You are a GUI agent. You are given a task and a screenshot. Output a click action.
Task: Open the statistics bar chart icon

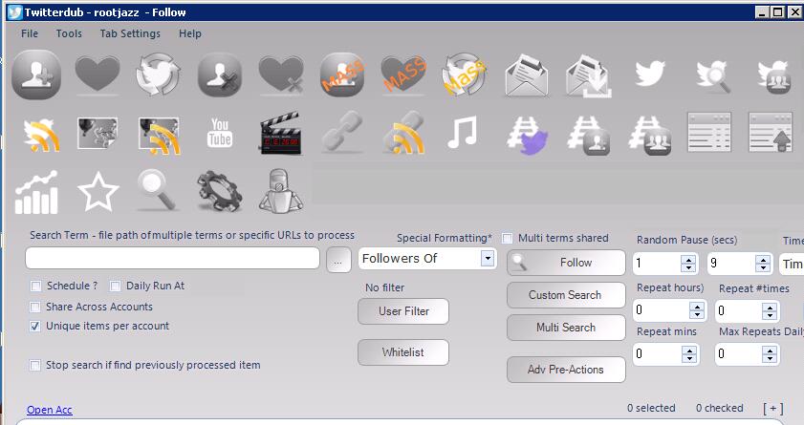point(36,192)
